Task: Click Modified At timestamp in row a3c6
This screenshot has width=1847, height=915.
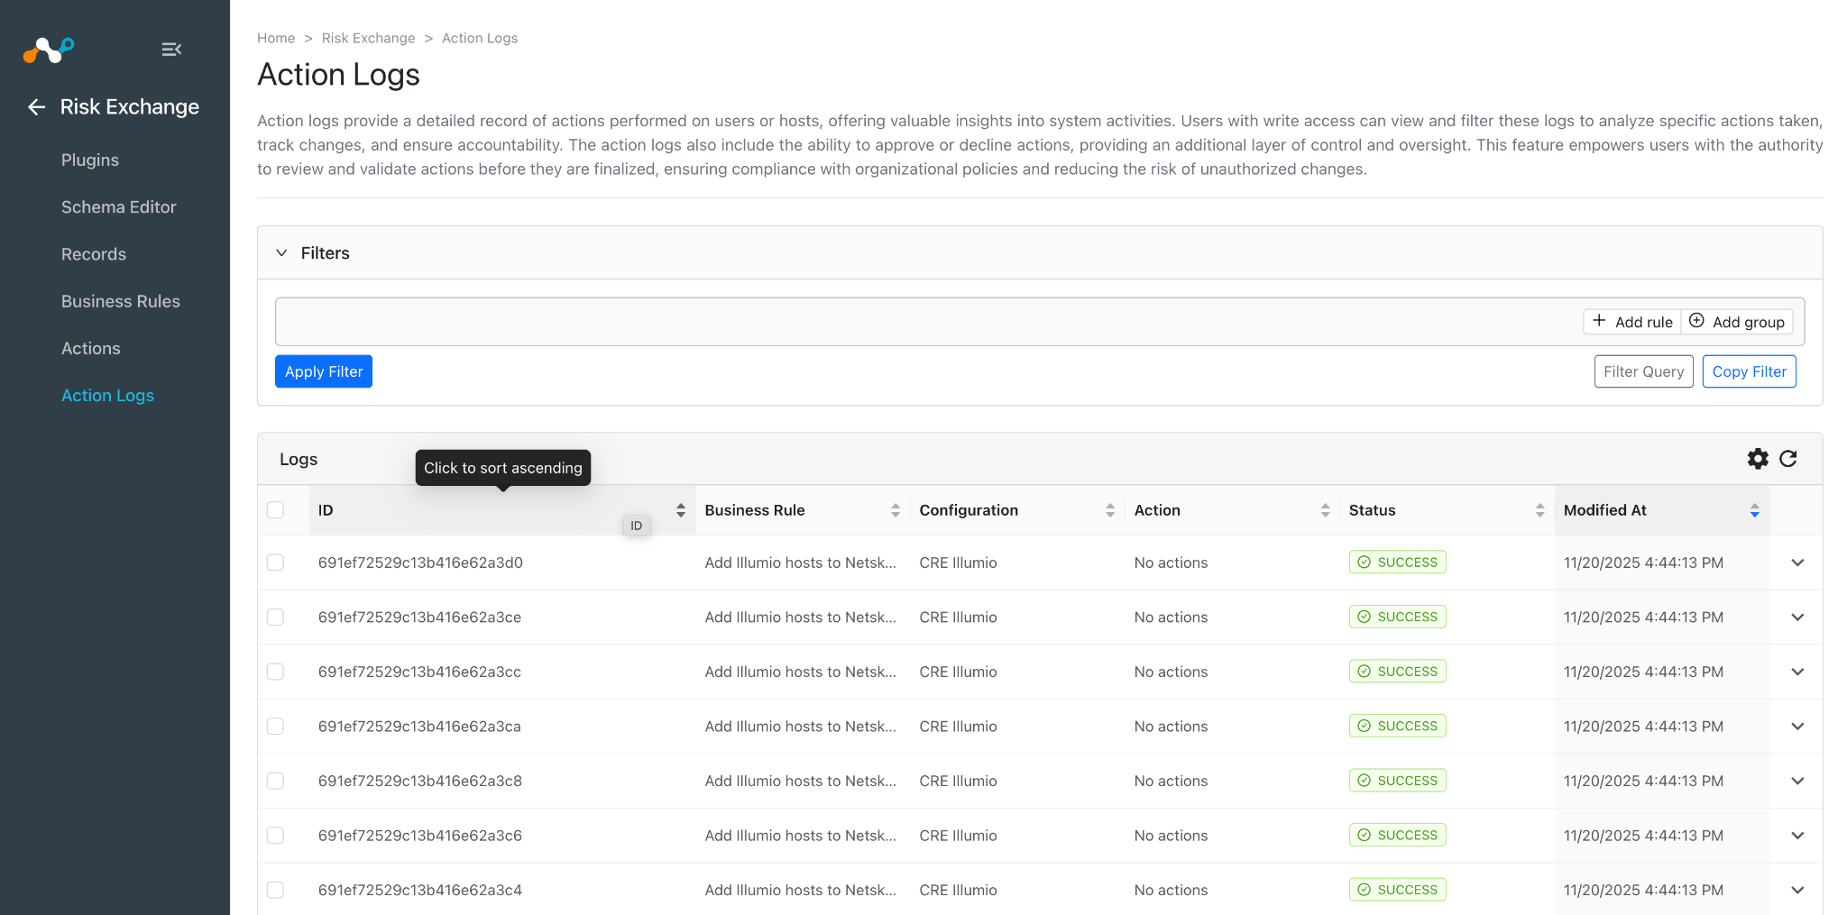Action: [x=1644, y=836]
